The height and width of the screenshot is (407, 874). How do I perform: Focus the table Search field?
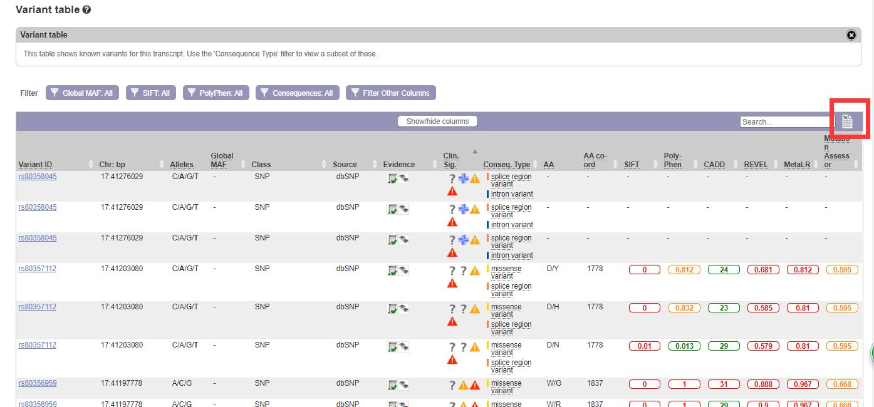[787, 122]
